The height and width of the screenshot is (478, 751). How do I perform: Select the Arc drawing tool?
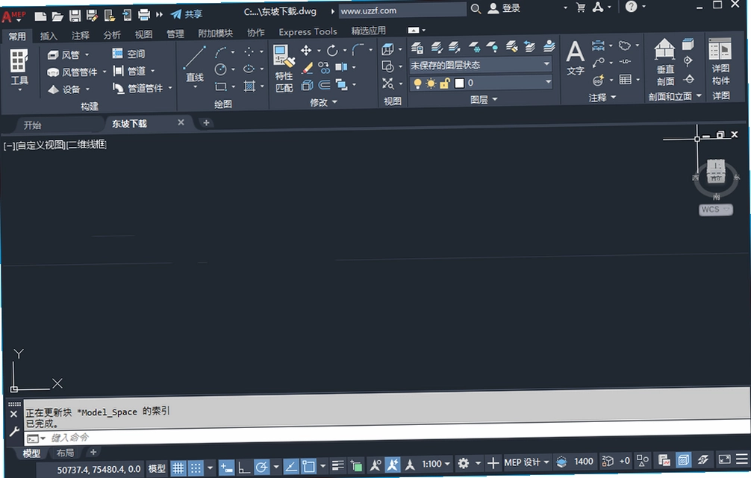tap(221, 52)
